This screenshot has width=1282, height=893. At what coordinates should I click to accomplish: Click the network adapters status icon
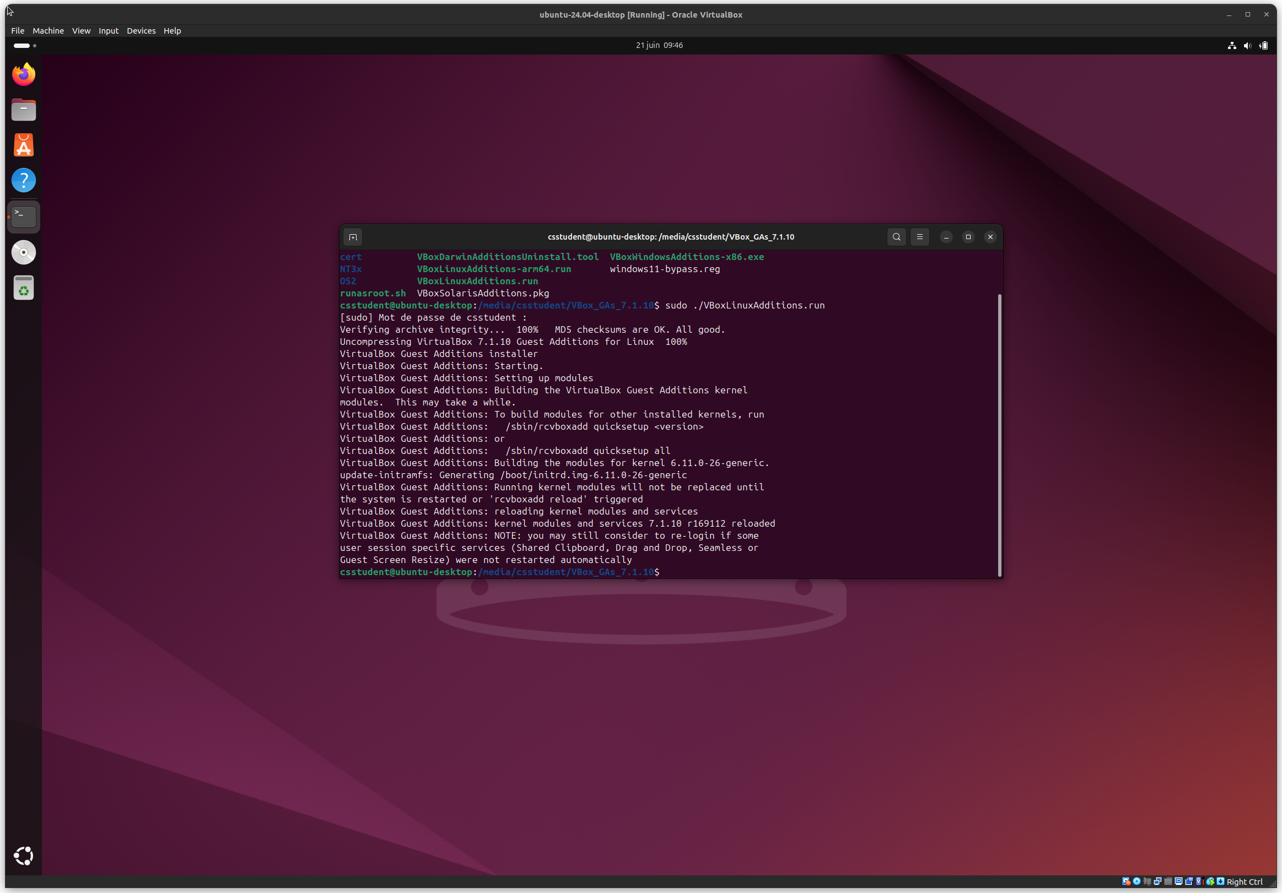click(x=1157, y=881)
